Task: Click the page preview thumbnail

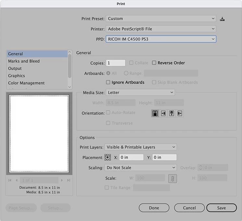Action: point(39,134)
